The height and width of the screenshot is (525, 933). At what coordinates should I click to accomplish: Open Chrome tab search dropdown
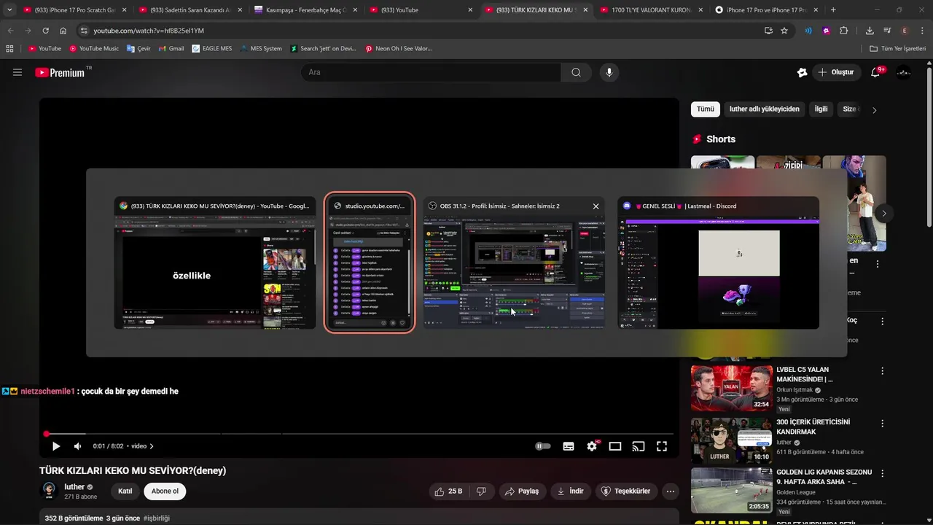click(9, 10)
